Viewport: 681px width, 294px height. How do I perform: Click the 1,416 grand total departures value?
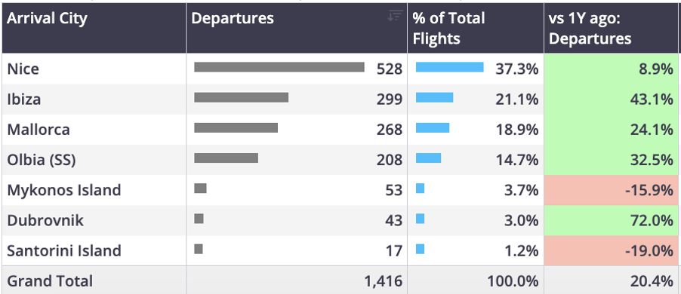[383, 281]
